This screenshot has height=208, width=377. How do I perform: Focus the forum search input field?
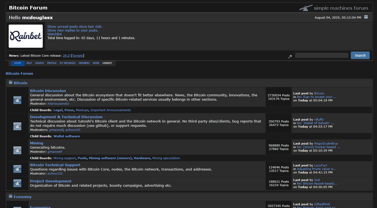coord(322,55)
